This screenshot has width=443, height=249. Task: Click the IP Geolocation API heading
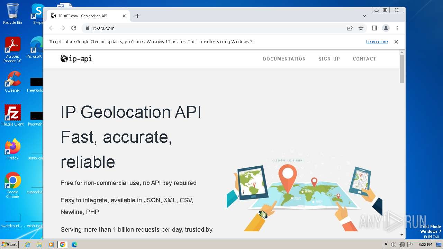pyautogui.click(x=131, y=112)
